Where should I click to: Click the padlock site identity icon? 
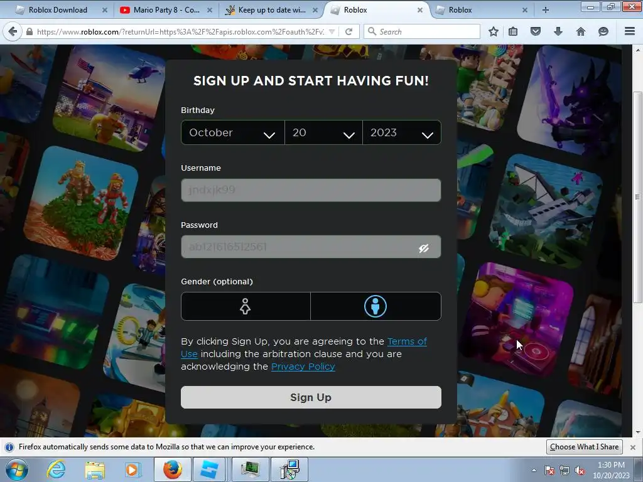[x=29, y=31]
